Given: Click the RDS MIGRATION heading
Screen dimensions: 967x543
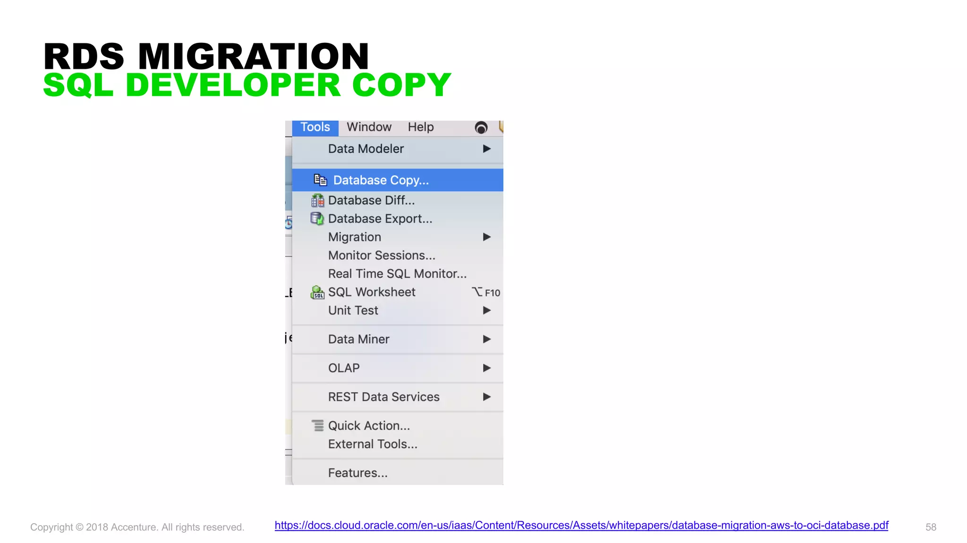Looking at the screenshot, I should point(206,57).
